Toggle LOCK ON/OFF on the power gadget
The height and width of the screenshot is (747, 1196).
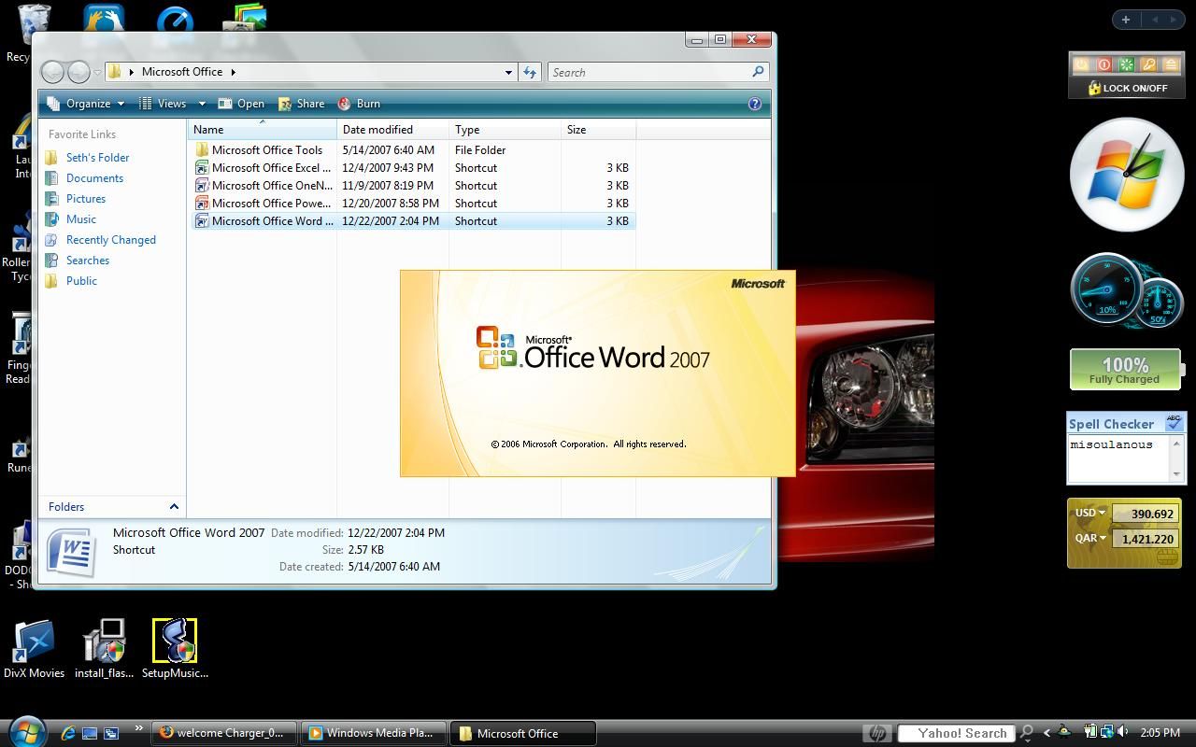tap(1128, 89)
